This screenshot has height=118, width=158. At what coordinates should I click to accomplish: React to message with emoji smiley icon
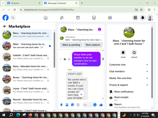[69, 59]
